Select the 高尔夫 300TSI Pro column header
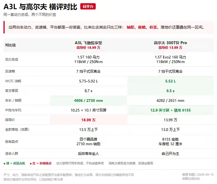Image resolution: width=217 pixels, height=184 pixels. pos(170,45)
